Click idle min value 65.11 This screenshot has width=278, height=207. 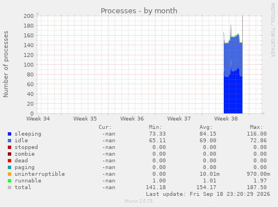pyautogui.click(x=157, y=141)
